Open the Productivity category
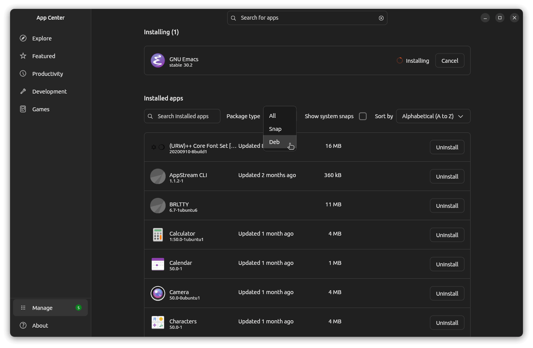Screen dimensions: 533x348 [47, 74]
